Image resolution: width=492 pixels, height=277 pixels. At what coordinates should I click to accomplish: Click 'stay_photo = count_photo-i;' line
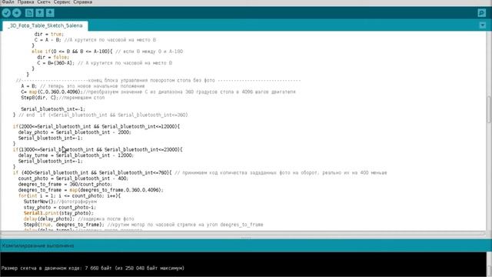(x=60, y=207)
